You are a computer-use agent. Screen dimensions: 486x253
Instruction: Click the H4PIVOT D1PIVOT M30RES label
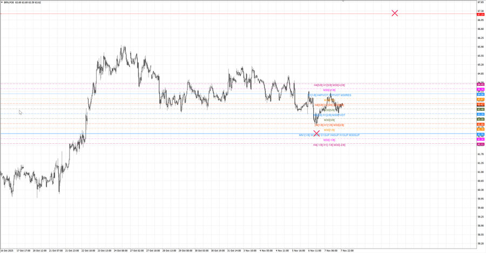click(334, 95)
